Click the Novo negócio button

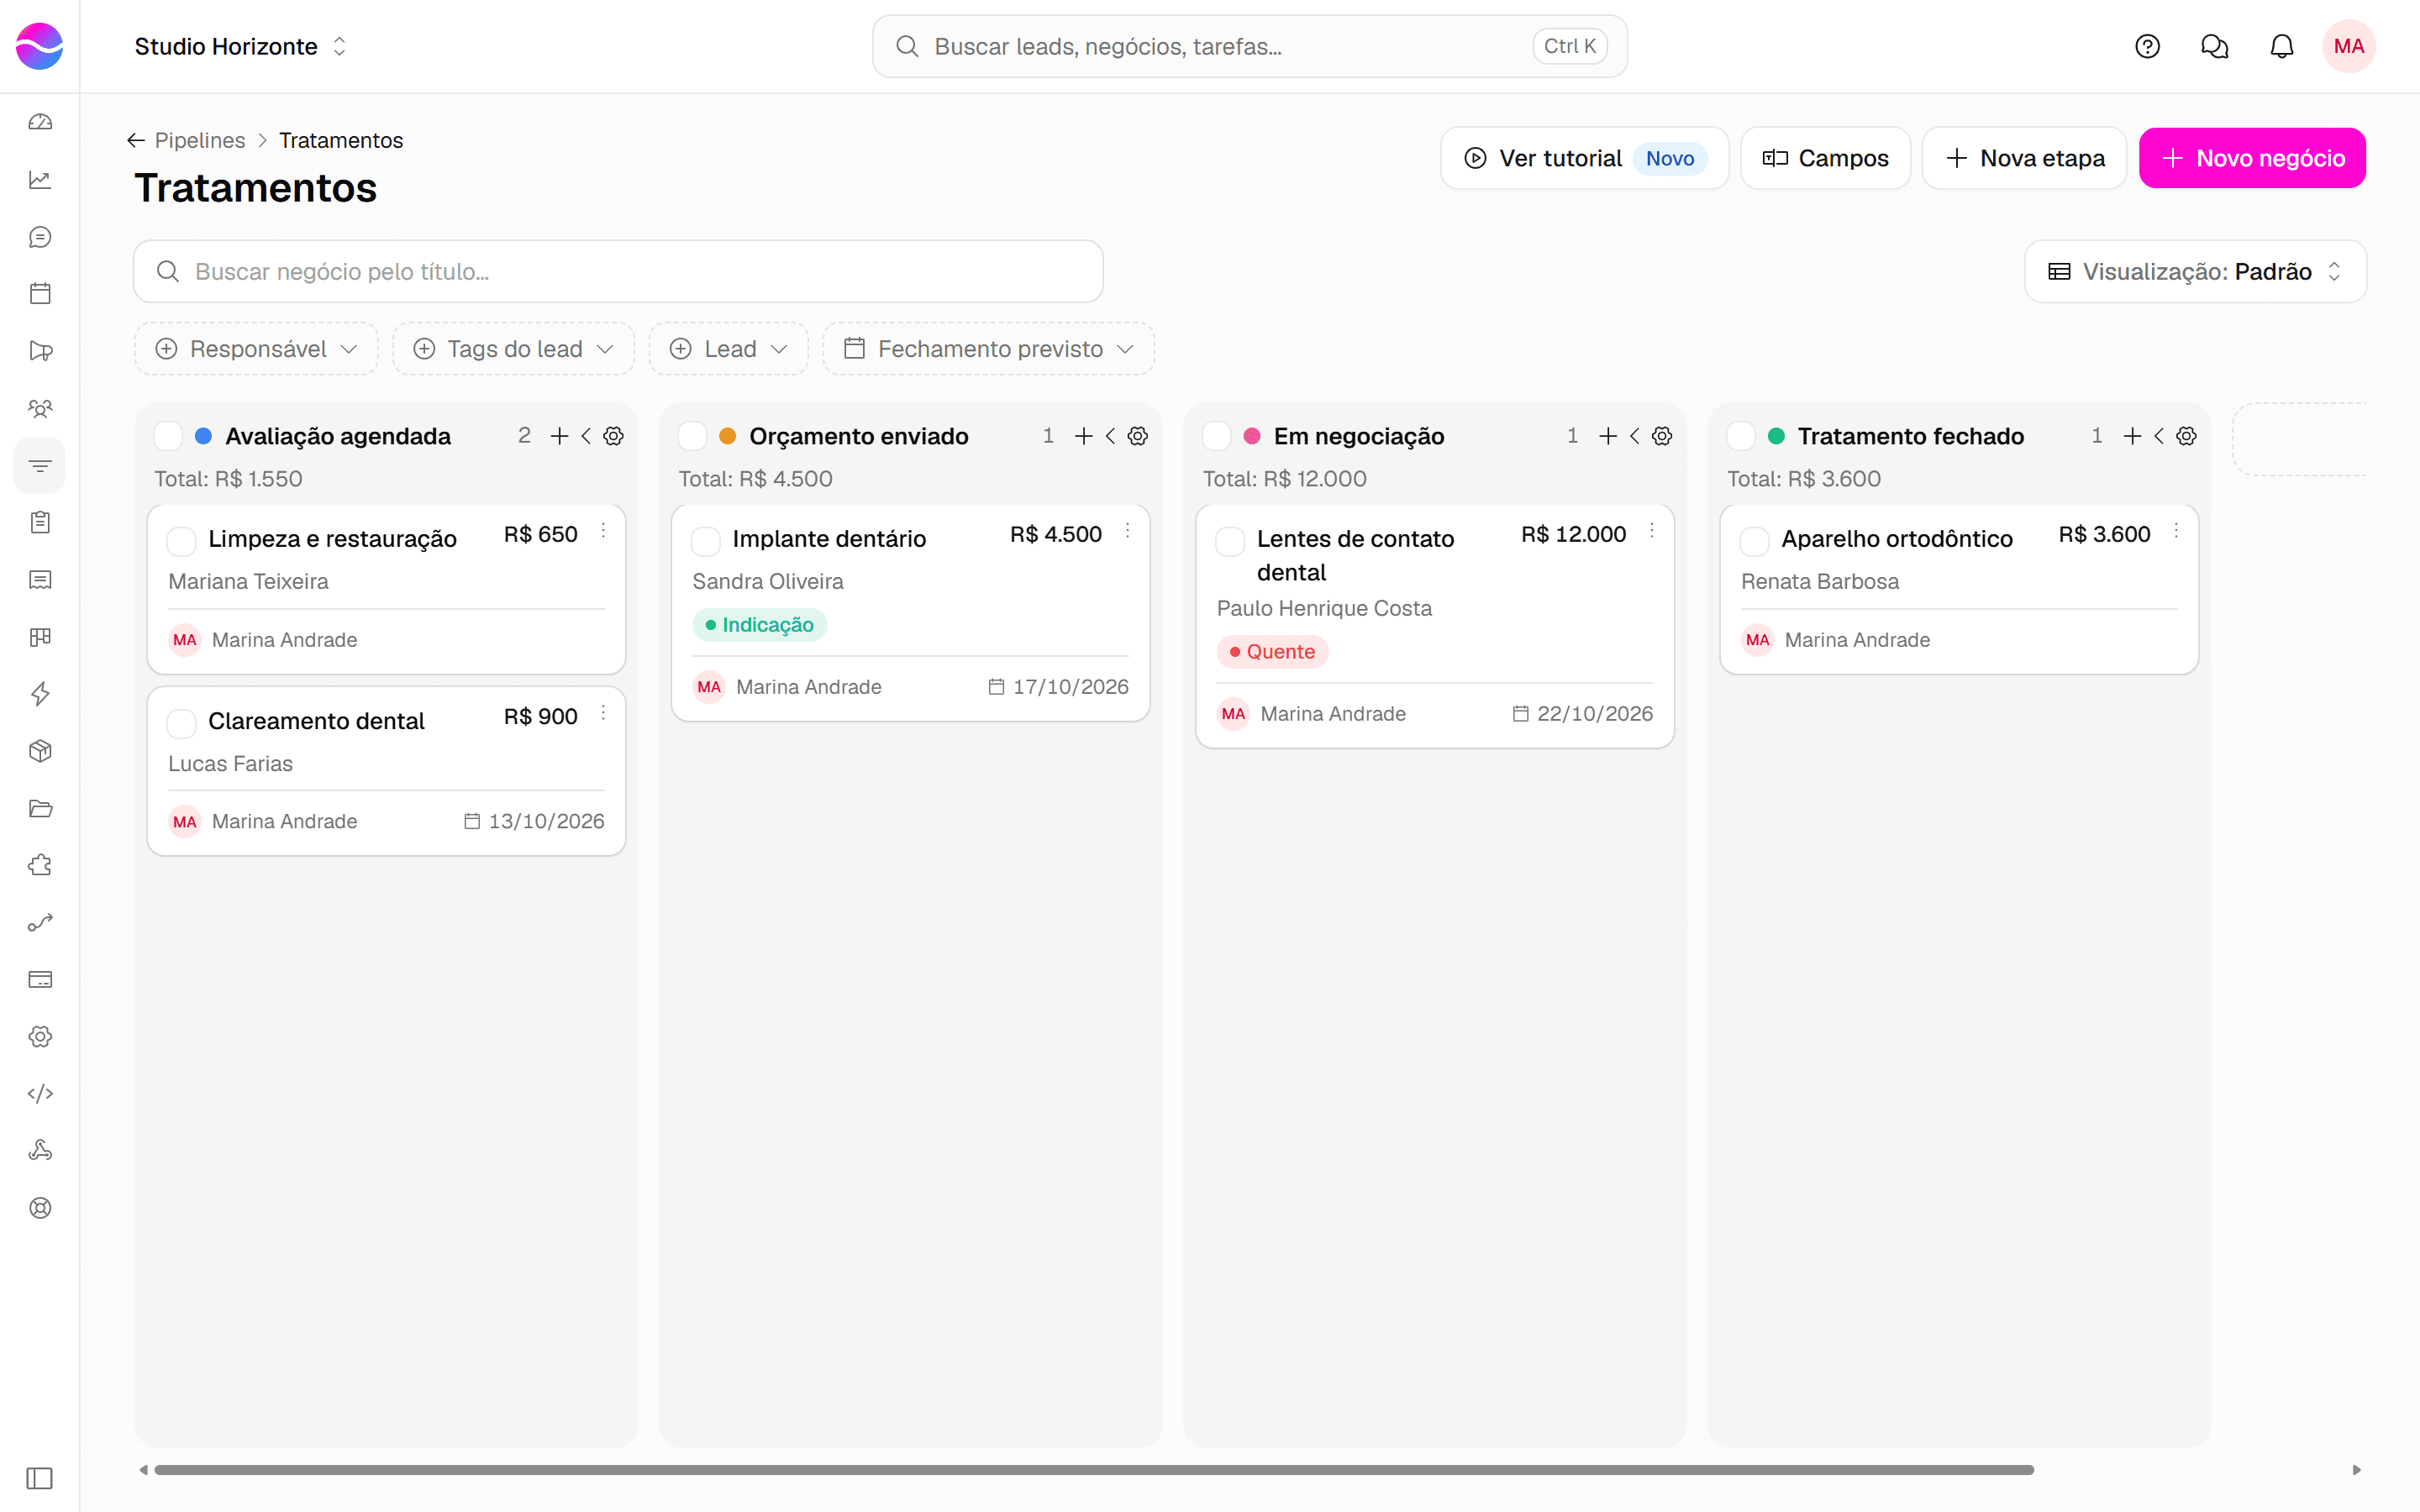tap(2252, 158)
